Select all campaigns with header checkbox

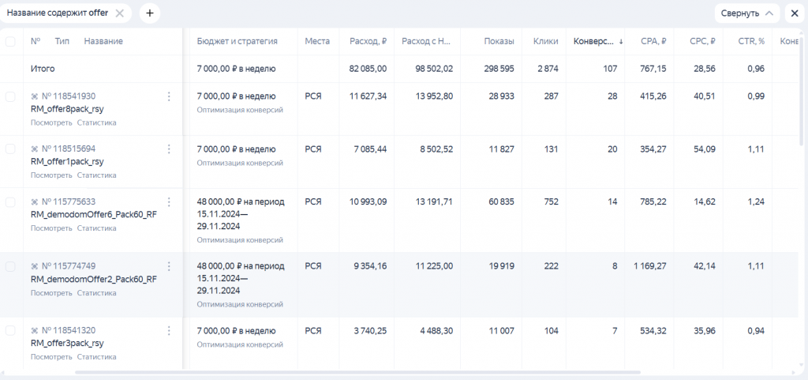tap(10, 42)
